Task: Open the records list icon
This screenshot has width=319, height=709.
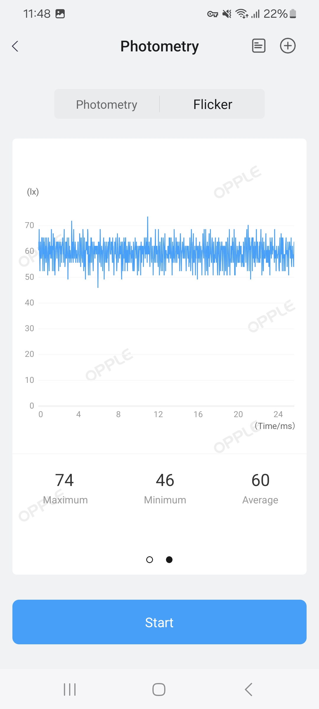Action: click(258, 46)
